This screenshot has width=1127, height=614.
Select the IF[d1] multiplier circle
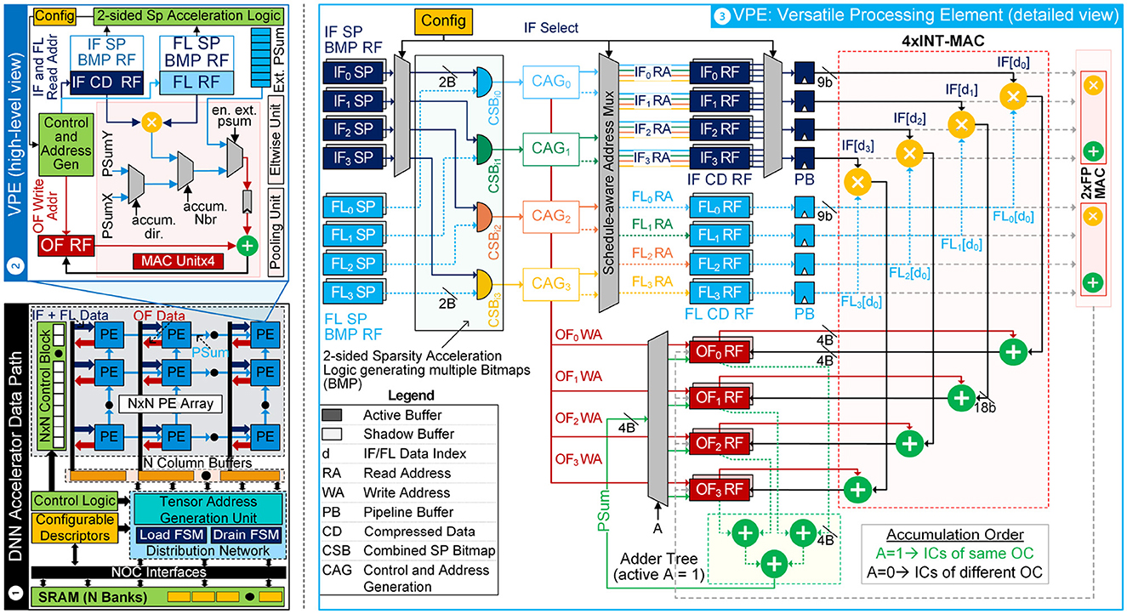(961, 125)
